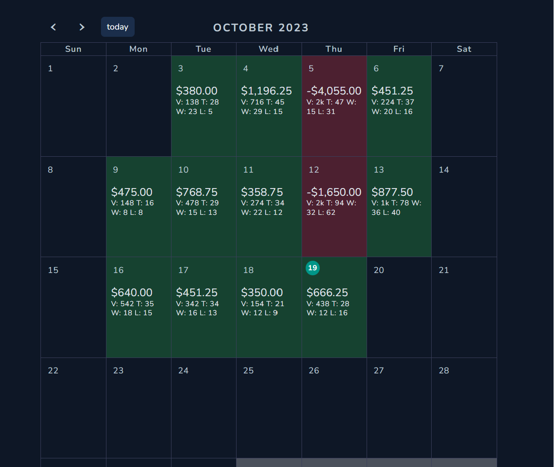Open October 10 entry showing $768.75
Viewport: 554px width, 467px height.
click(x=204, y=207)
